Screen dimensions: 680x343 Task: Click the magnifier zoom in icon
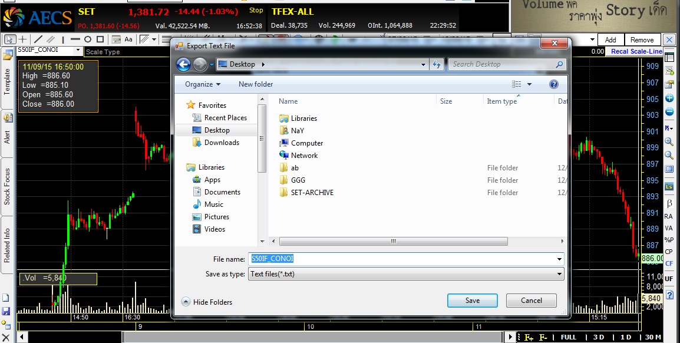[669, 141]
